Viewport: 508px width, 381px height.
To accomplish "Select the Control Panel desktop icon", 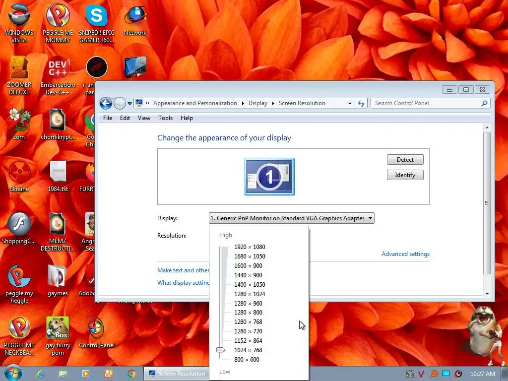I will 97,332.
